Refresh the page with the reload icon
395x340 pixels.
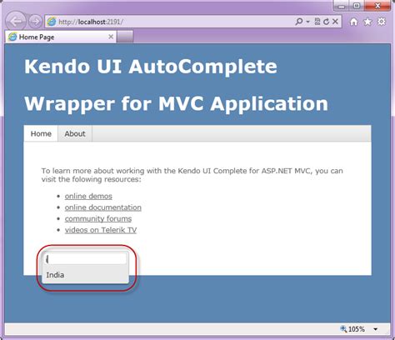327,22
